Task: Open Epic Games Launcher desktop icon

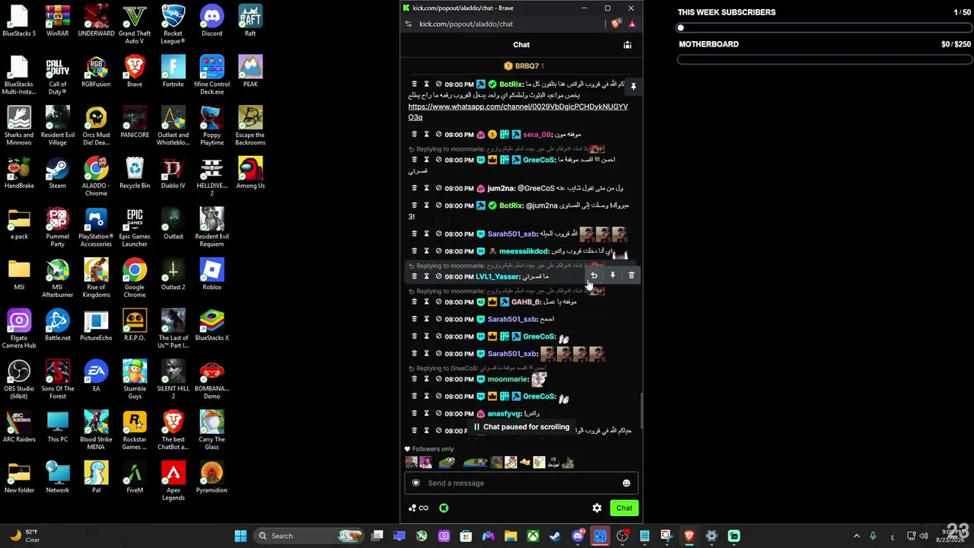Action: [x=135, y=228]
